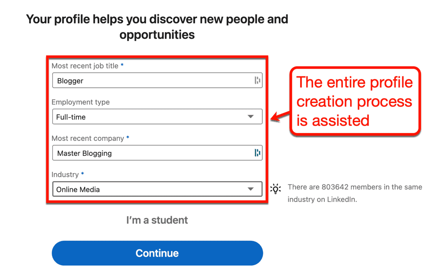Click the blue Continue button
Viewport: 434px width, 278px height.
pyautogui.click(x=157, y=253)
